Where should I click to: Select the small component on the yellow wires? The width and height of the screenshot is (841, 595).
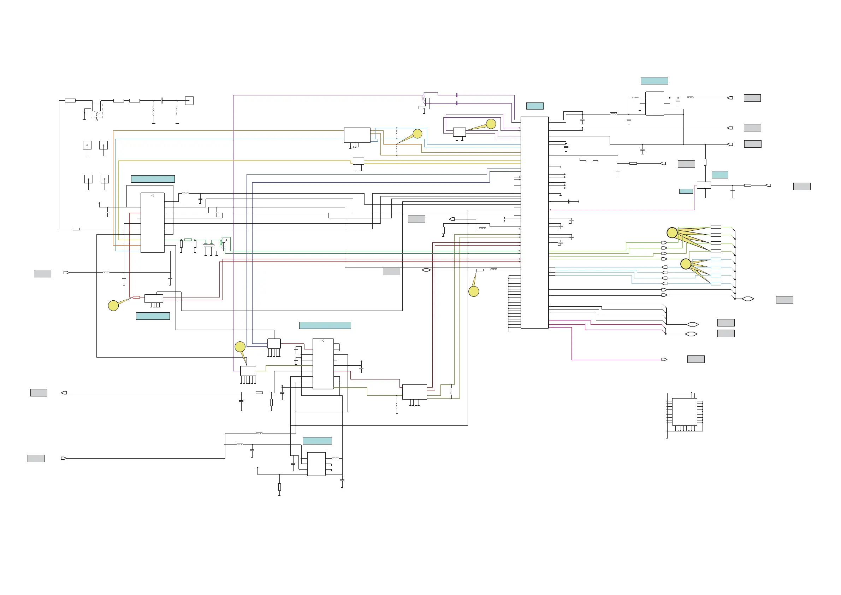point(358,161)
